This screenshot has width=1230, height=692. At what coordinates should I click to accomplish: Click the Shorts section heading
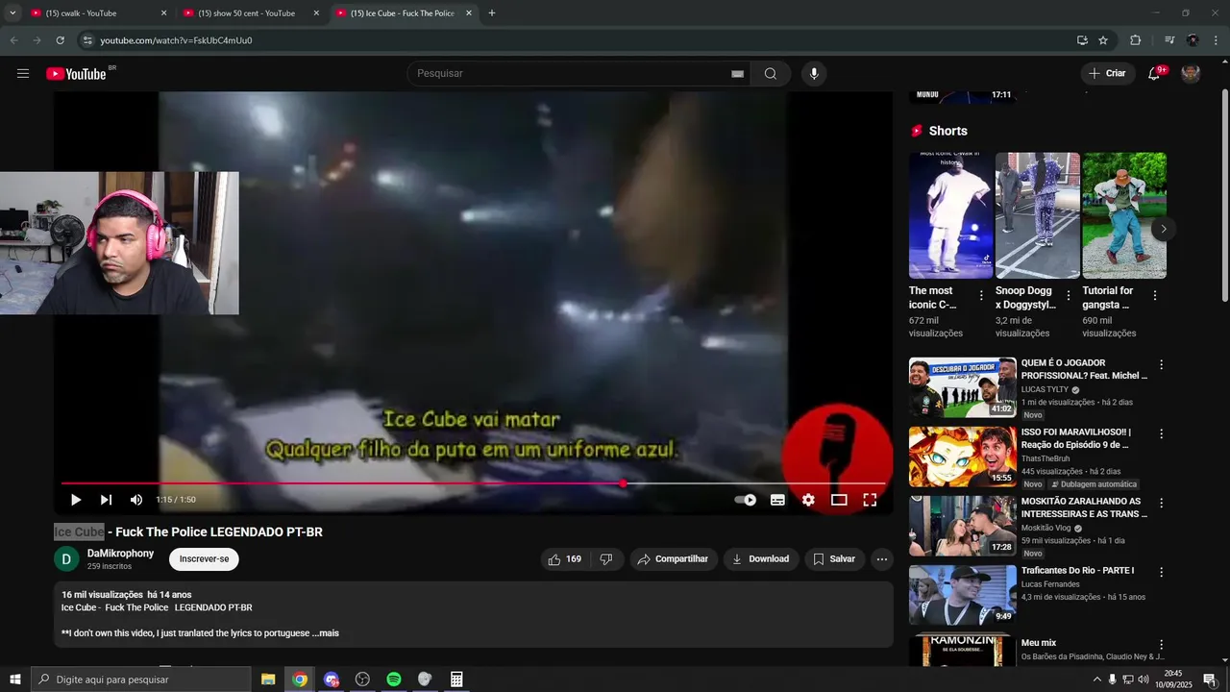[x=947, y=131]
